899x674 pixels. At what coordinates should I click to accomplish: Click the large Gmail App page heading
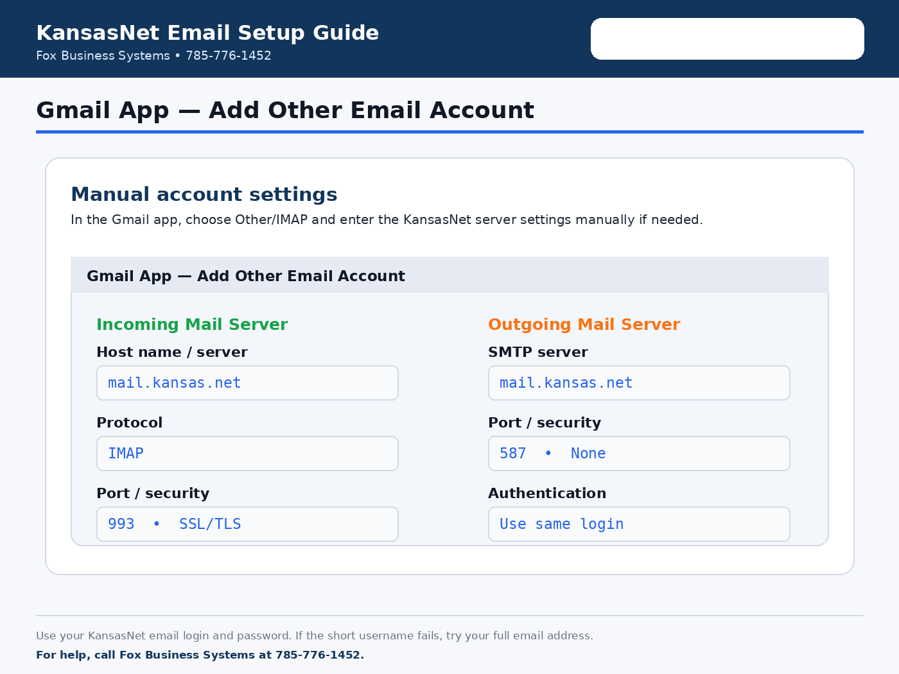[x=285, y=110]
